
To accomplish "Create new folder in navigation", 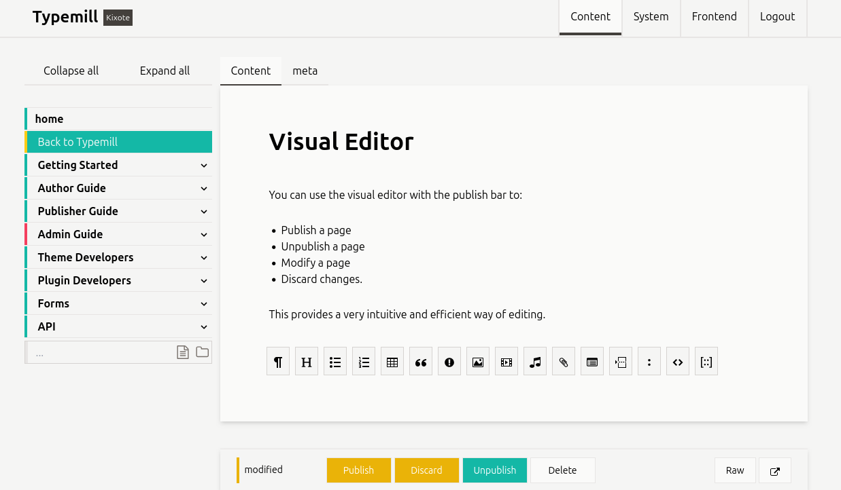I will coord(202,352).
